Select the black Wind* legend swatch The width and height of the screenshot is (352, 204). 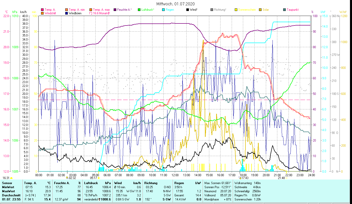tap(188, 10)
